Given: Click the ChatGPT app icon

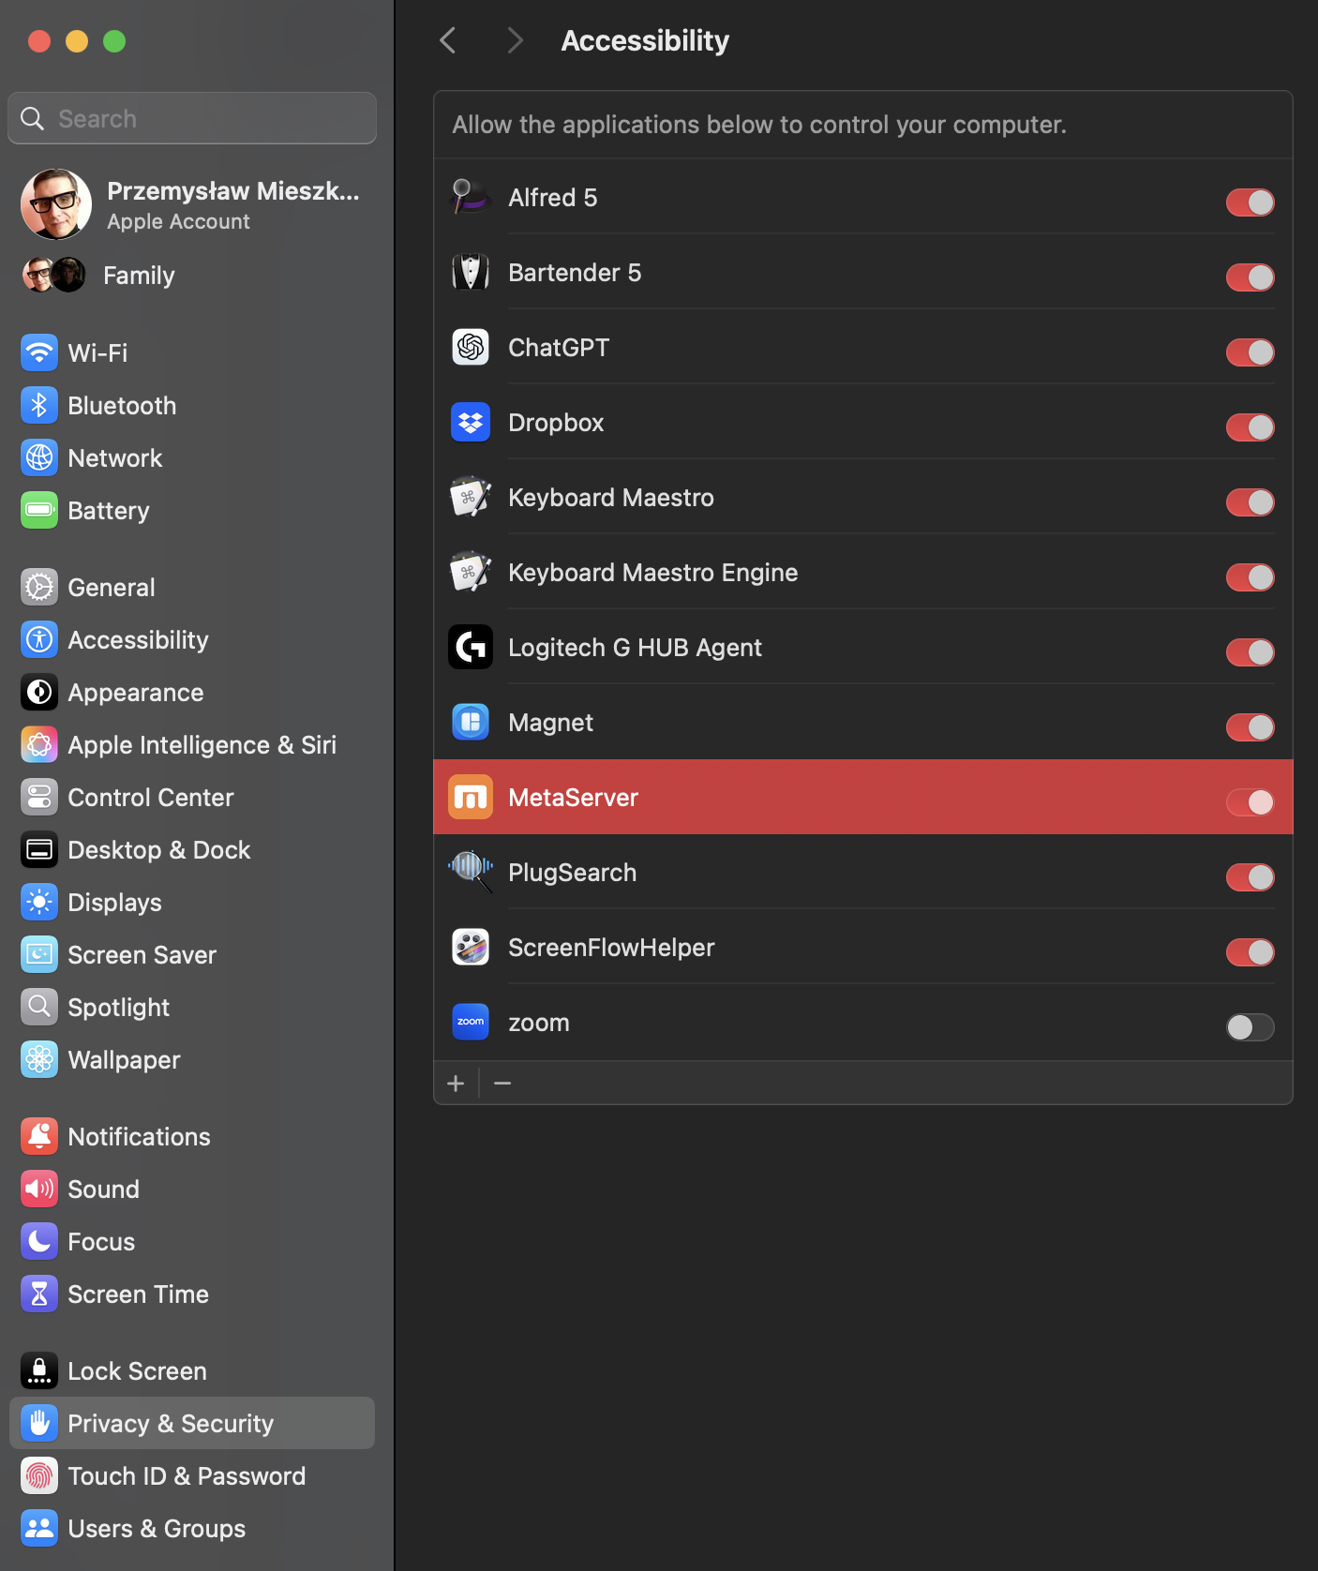Looking at the screenshot, I should pyautogui.click(x=470, y=348).
